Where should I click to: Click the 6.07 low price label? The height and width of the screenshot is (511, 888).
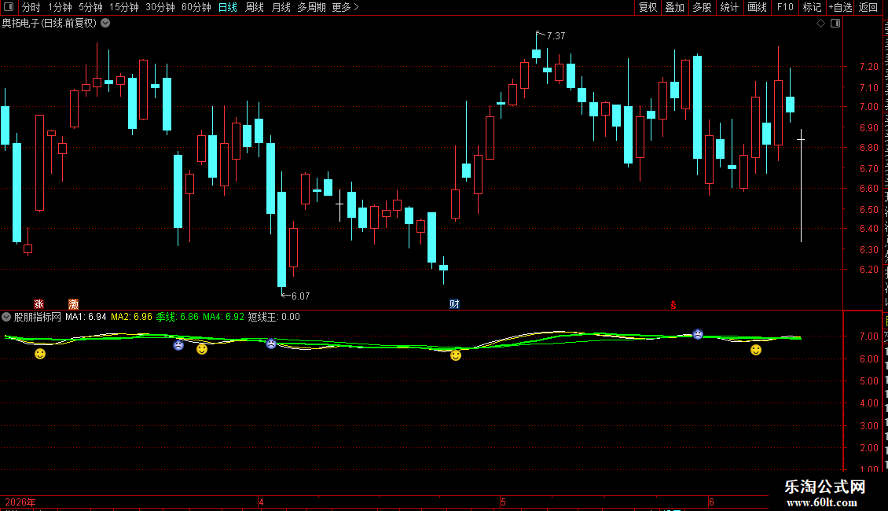(x=301, y=296)
